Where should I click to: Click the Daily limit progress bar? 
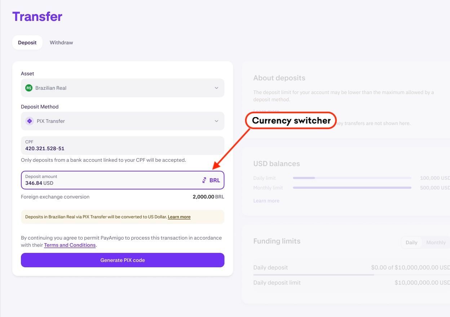[352, 178]
